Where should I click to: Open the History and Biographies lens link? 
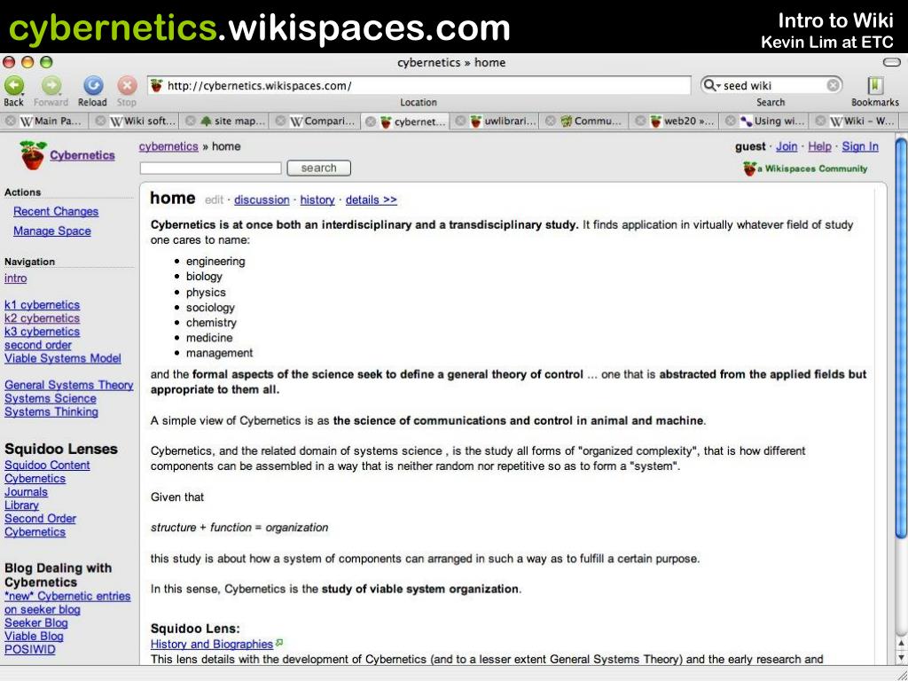pyautogui.click(x=212, y=644)
